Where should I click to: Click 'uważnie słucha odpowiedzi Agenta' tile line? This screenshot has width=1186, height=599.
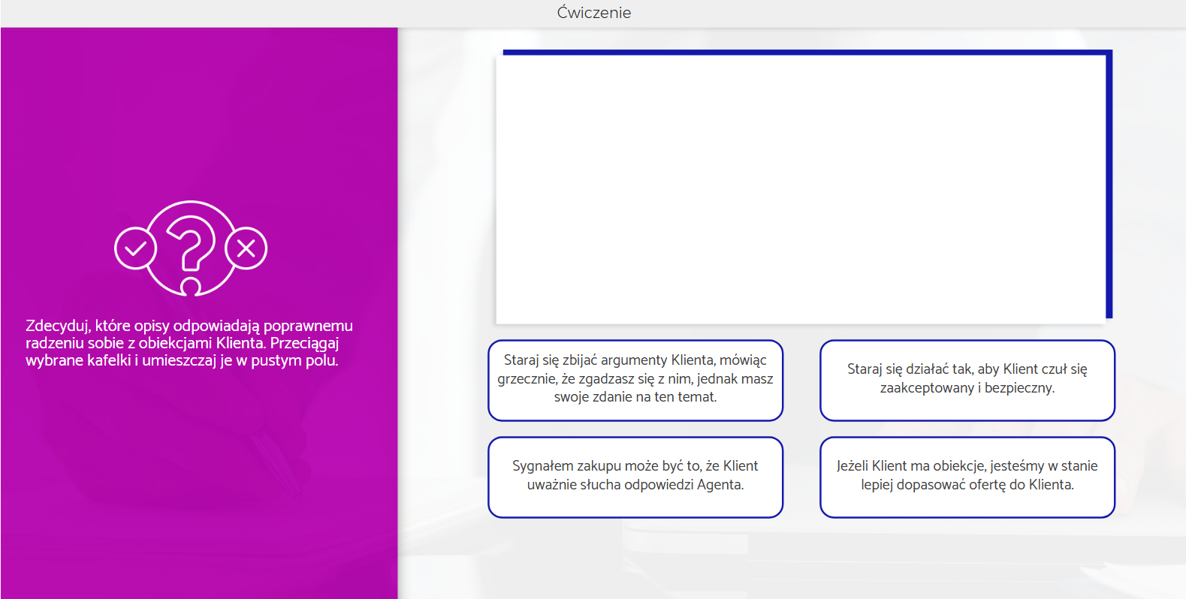(635, 485)
